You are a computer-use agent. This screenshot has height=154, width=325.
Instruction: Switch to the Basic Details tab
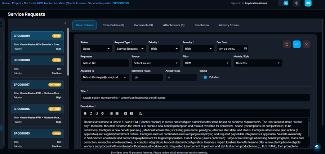click(84, 25)
